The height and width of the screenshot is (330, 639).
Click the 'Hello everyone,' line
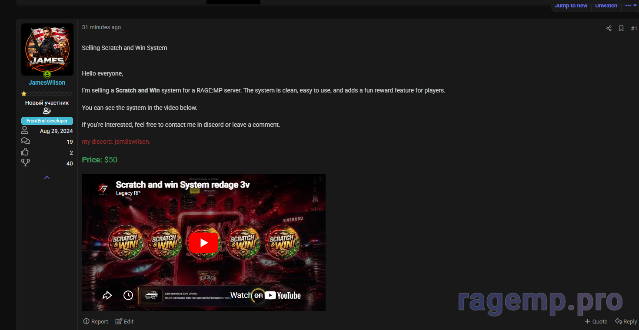[x=103, y=73]
